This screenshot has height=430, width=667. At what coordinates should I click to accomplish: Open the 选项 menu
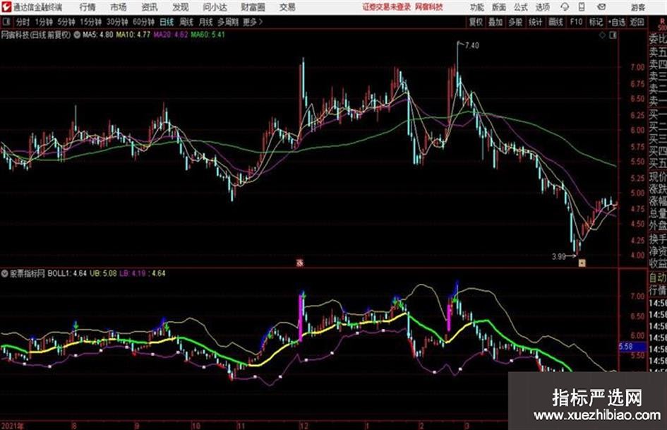(542, 7)
